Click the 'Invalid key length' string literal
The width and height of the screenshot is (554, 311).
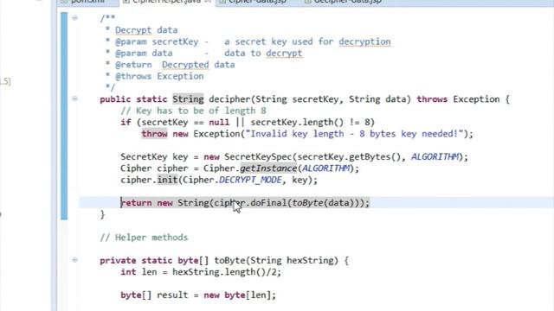coord(354,134)
